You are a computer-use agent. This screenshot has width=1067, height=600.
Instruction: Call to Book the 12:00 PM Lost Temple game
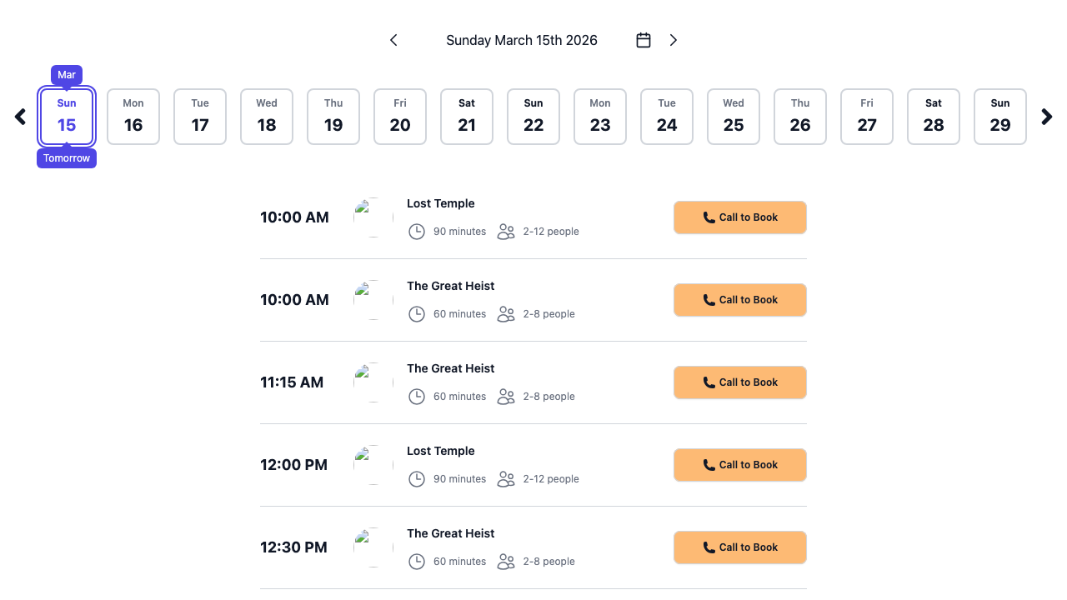point(739,464)
